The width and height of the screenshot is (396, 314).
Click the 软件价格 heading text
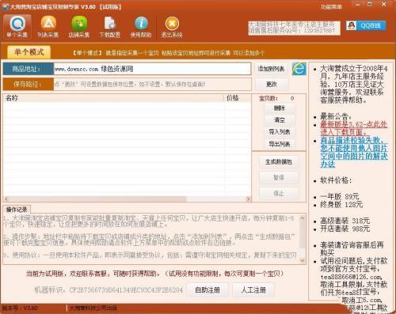(x=336, y=180)
